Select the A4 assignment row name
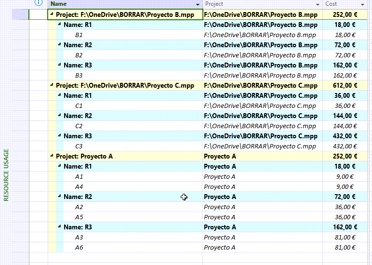The height and width of the screenshot is (265, 372). coord(79,187)
